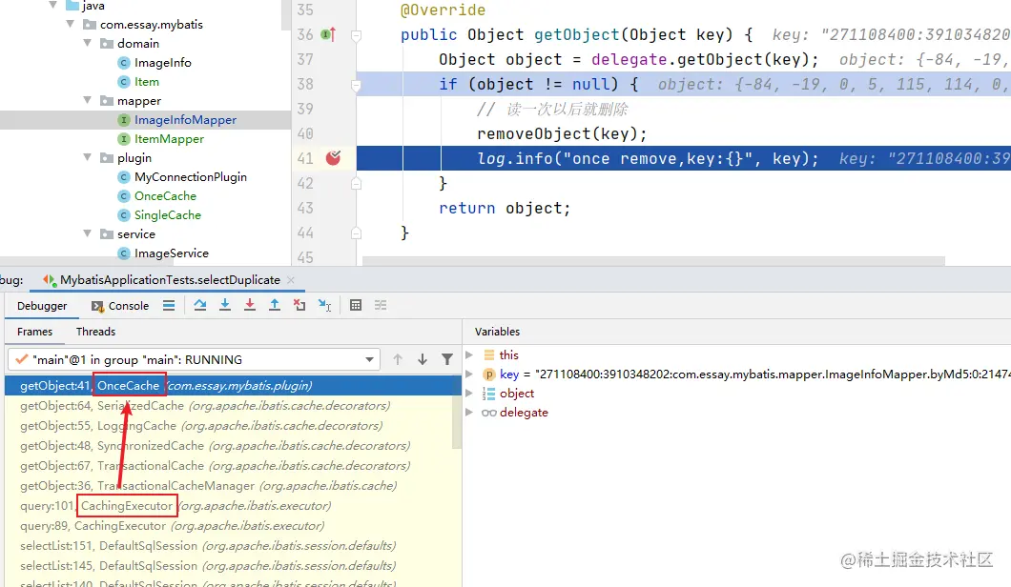Open OnceCache in the project tree
Screen dimensions: 1011x587
(x=165, y=196)
